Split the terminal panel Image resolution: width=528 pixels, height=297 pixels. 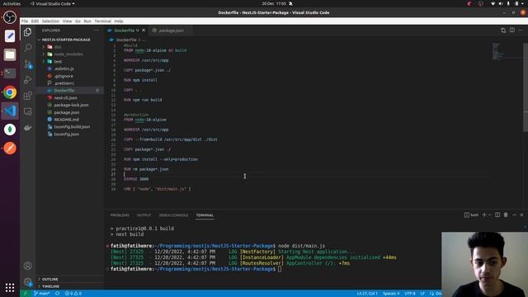click(497, 214)
